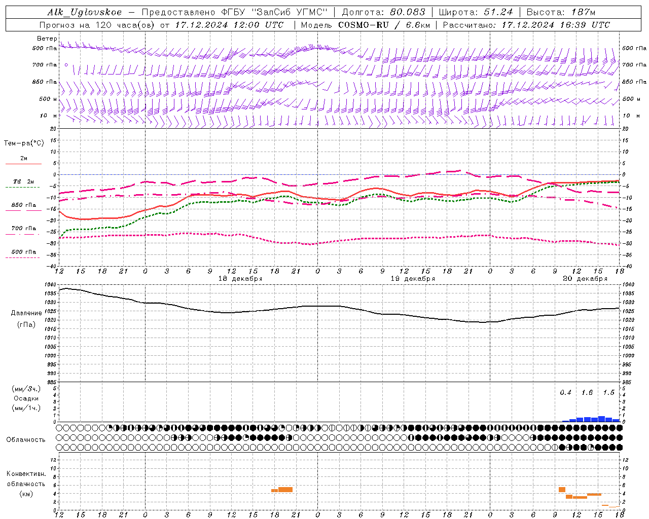This screenshot has width=649, height=519.
Task: Click the (гПа) pressure unit label
Action: coord(26,325)
